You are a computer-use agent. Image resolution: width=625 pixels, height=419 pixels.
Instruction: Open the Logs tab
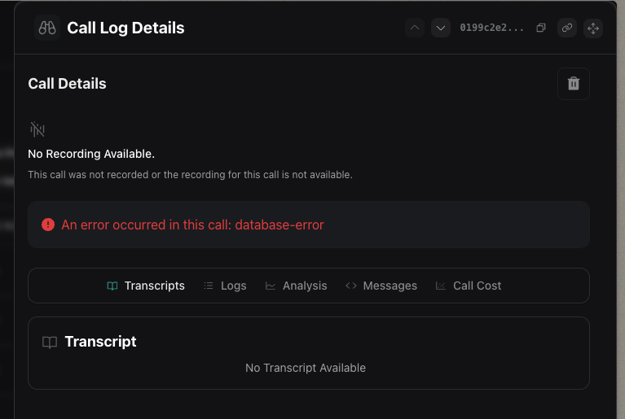point(225,286)
